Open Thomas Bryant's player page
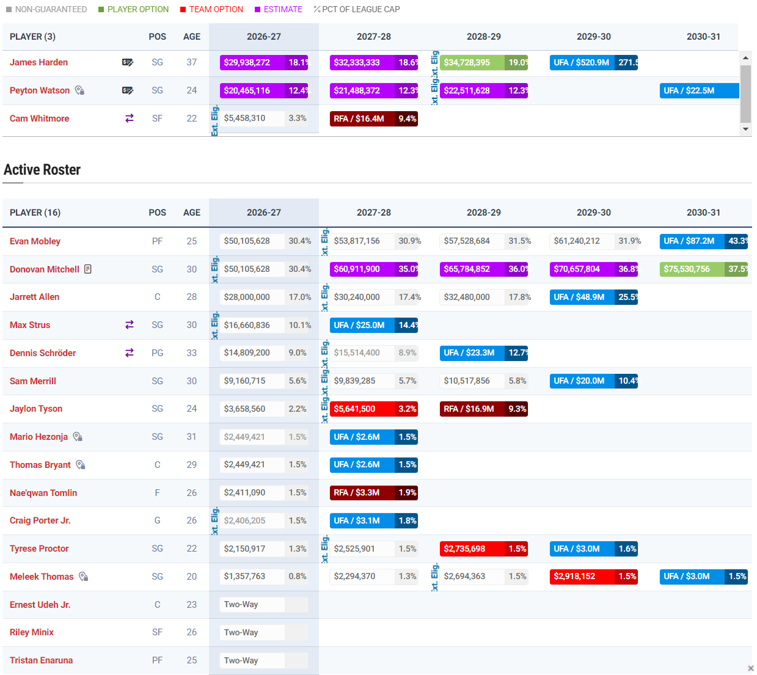The width and height of the screenshot is (757, 675). coord(40,465)
